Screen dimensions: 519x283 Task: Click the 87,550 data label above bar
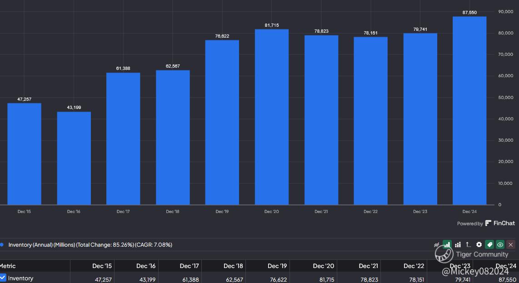coord(469,13)
